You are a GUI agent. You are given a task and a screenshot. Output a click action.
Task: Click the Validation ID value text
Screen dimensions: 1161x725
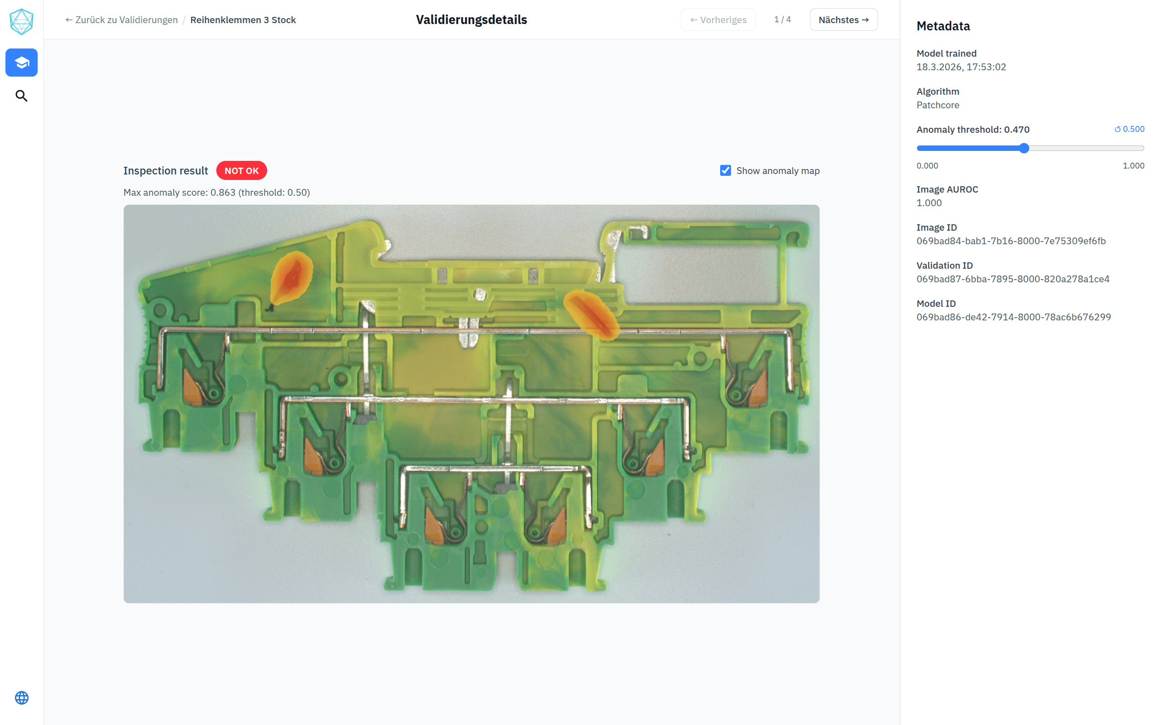click(1013, 279)
